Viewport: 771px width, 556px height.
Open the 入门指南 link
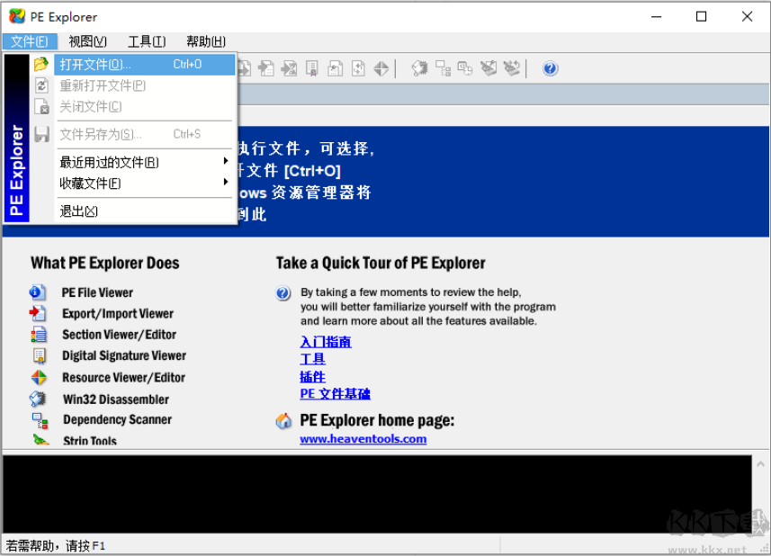tap(325, 340)
